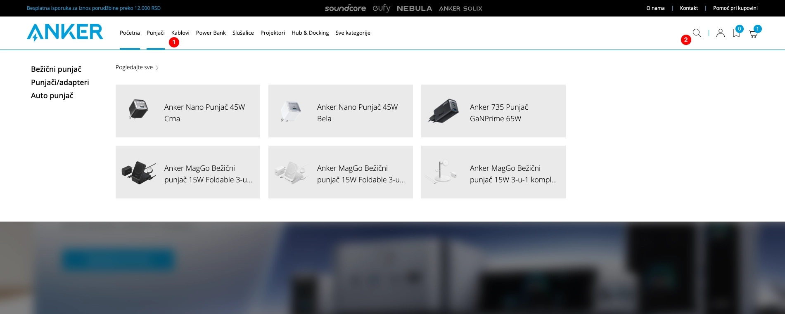785x314 pixels.
Task: Open the Hub & Docking menu
Action: [310, 33]
